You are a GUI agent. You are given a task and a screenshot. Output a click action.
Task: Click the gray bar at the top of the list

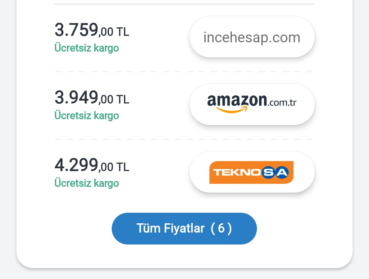[184, 4]
